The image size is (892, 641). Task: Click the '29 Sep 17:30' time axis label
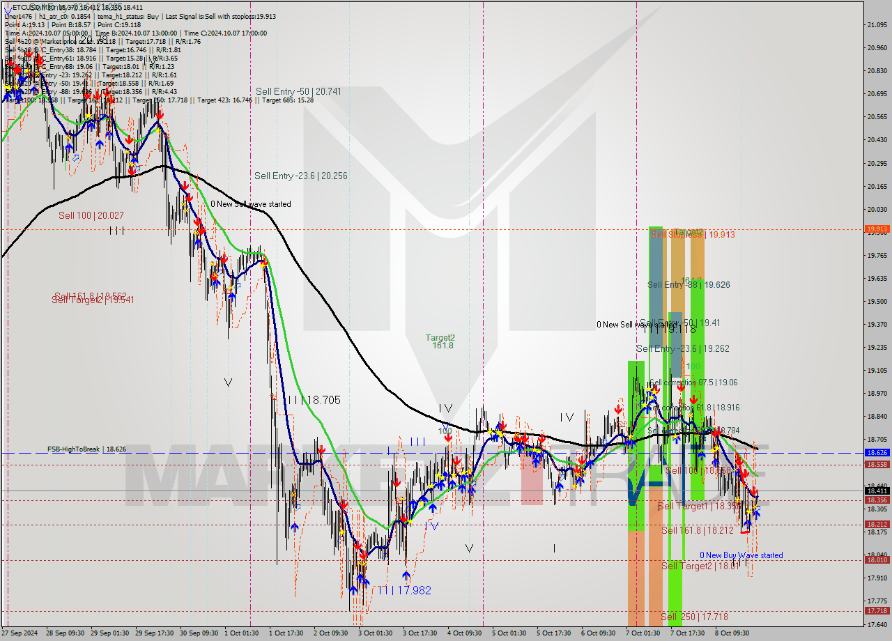[155, 633]
